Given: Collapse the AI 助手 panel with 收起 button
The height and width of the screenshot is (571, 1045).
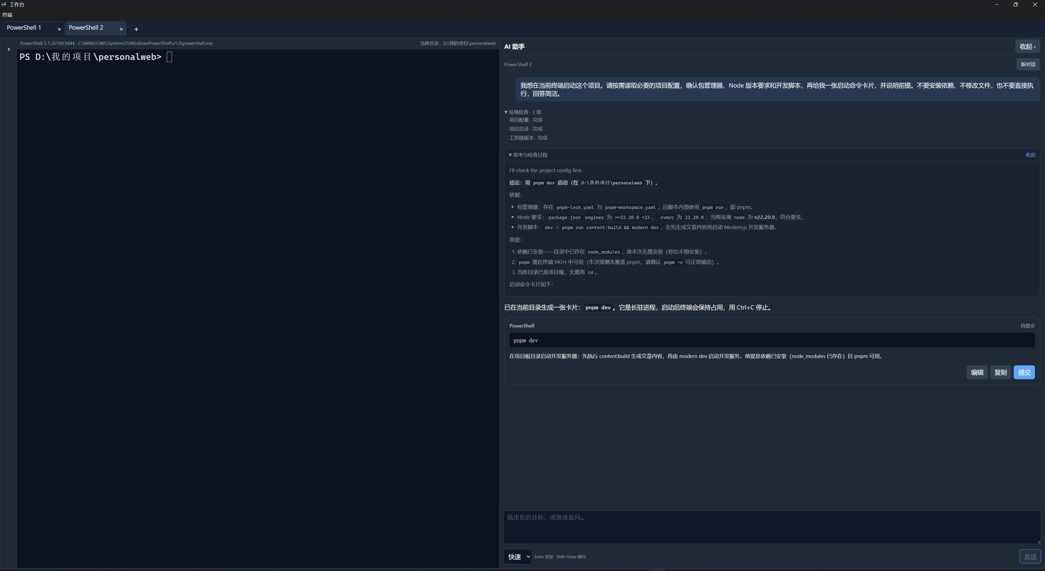Looking at the screenshot, I should tap(1028, 47).
